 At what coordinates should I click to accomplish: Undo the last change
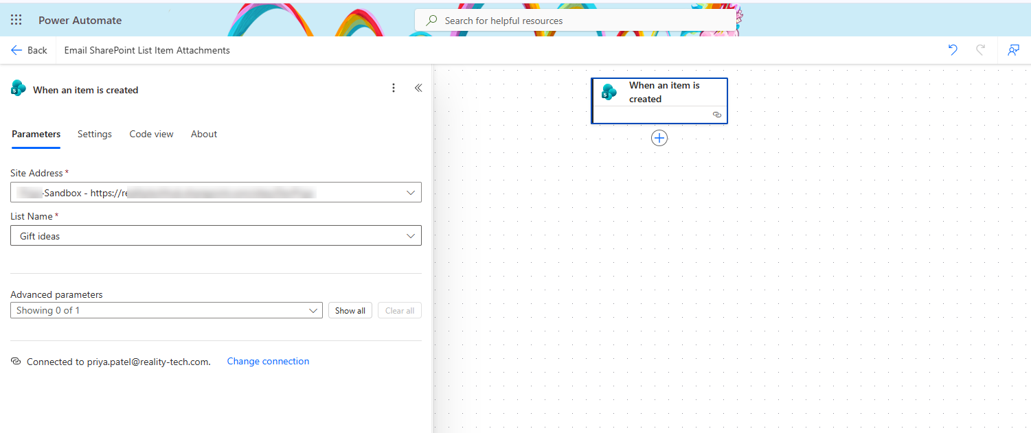click(x=953, y=50)
